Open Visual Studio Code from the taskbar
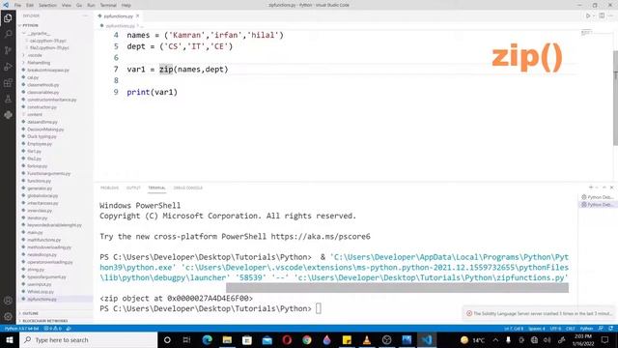 tap(427, 339)
